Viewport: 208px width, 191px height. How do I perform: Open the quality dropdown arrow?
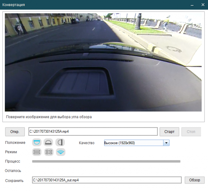(166, 143)
